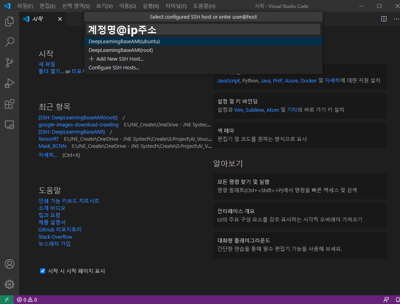Open Accounts menu in activity bar
The width and height of the screenshot is (400, 304).
10,264
